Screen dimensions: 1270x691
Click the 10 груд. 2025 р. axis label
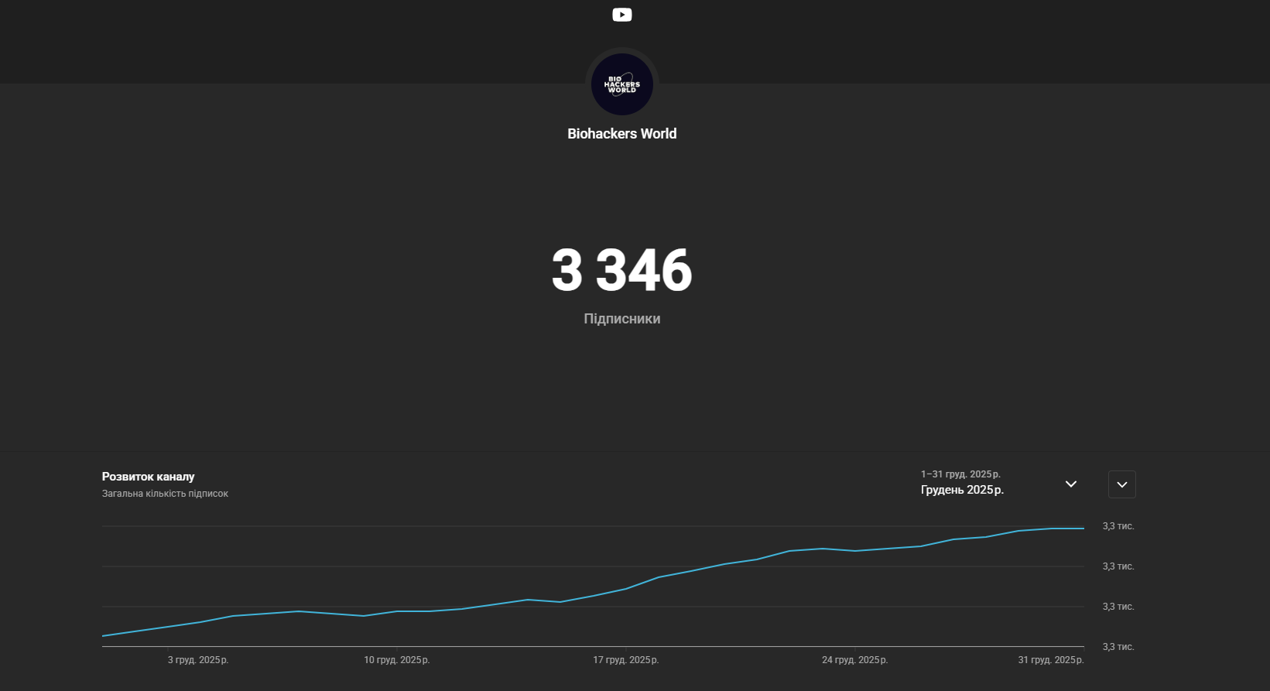(397, 660)
